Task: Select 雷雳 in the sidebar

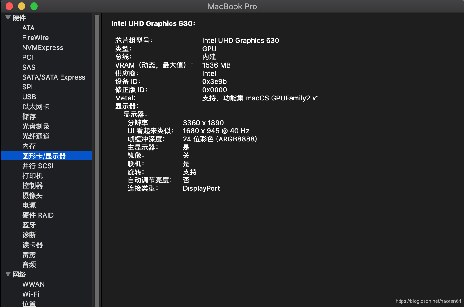Action: (x=29, y=255)
